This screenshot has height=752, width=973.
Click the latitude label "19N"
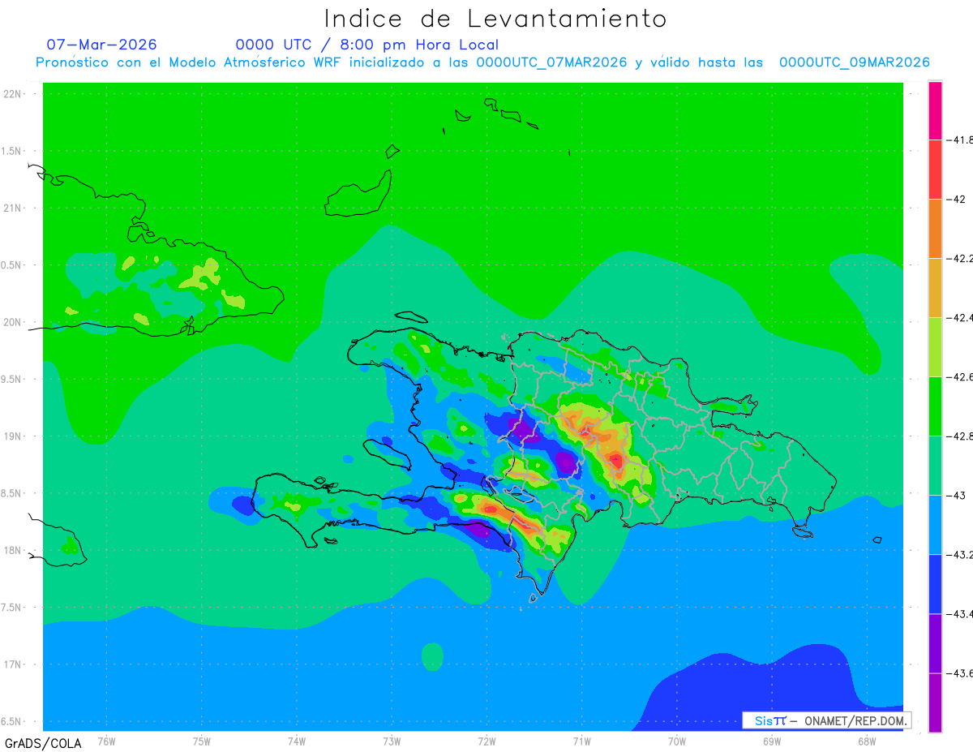(x=12, y=436)
